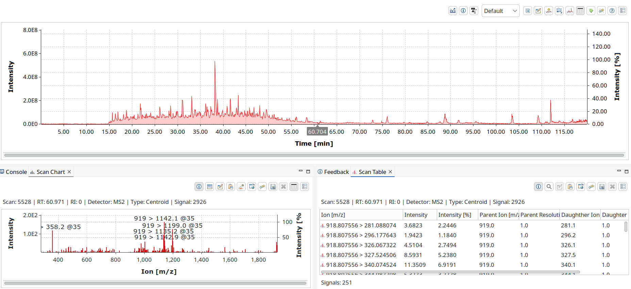Toggle the info button in Scan Chart toolbar

pyautogui.click(x=199, y=187)
